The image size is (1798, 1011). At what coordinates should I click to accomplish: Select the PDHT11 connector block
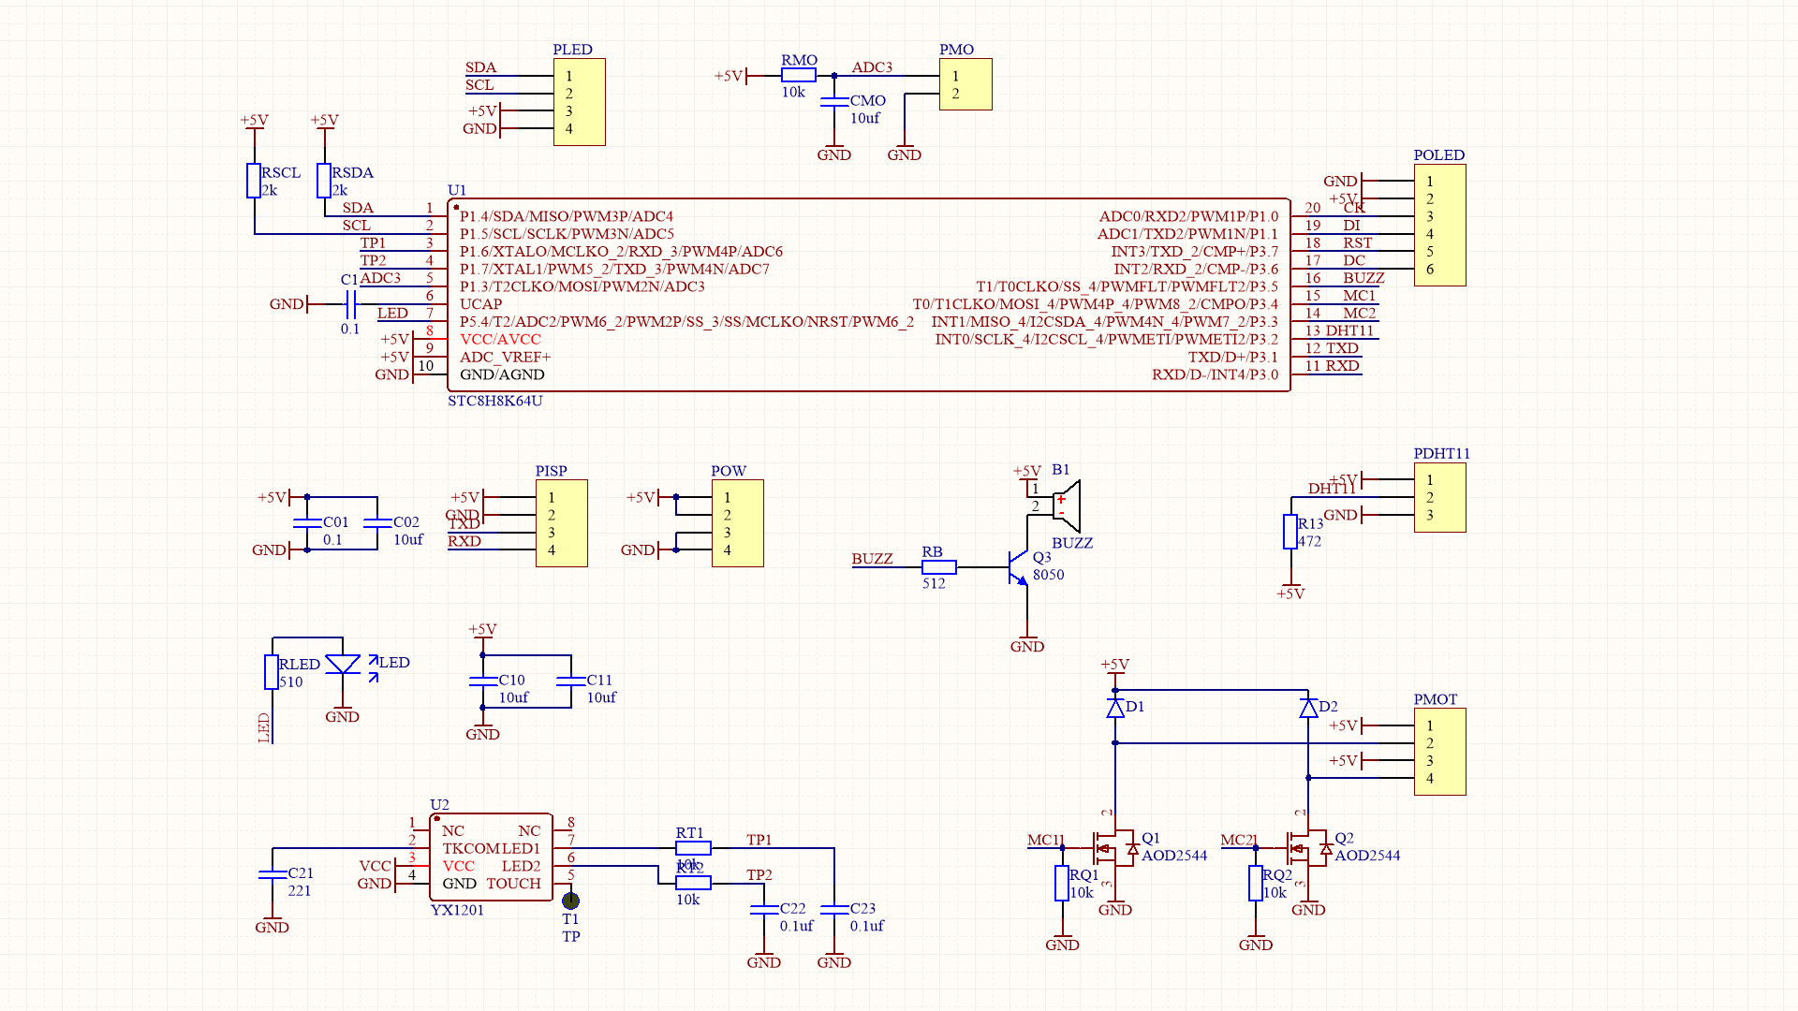click(1439, 498)
